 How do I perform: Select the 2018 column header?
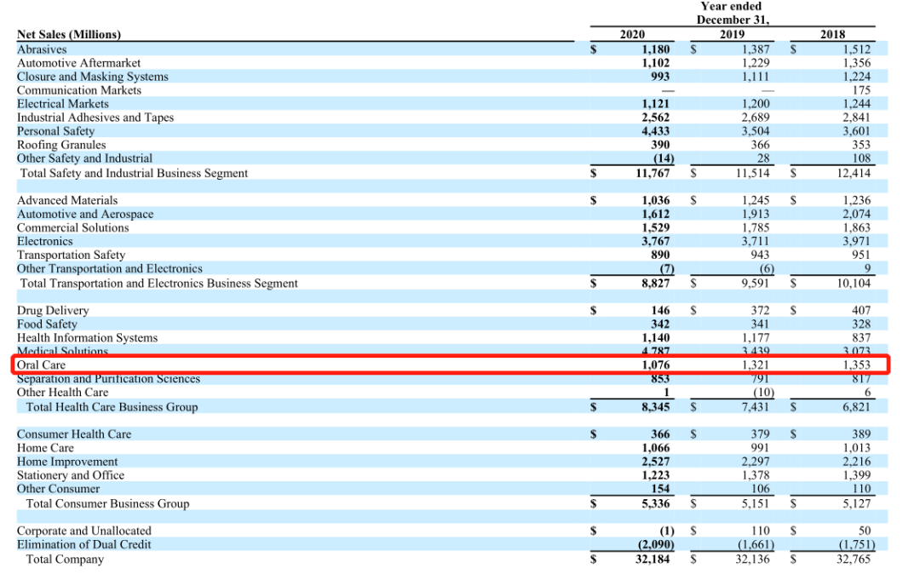(832, 35)
